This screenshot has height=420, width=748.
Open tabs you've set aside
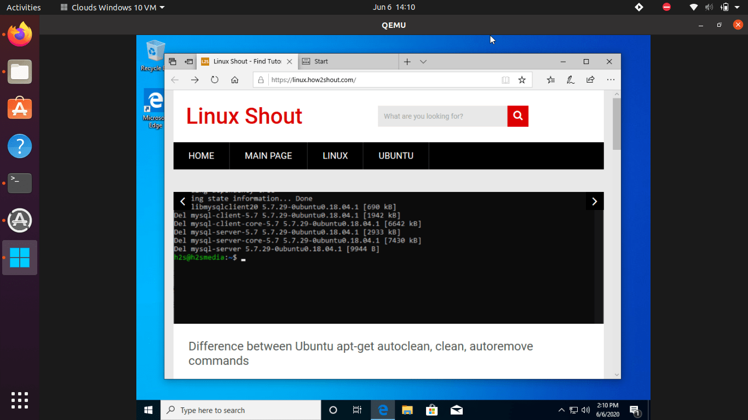point(172,61)
